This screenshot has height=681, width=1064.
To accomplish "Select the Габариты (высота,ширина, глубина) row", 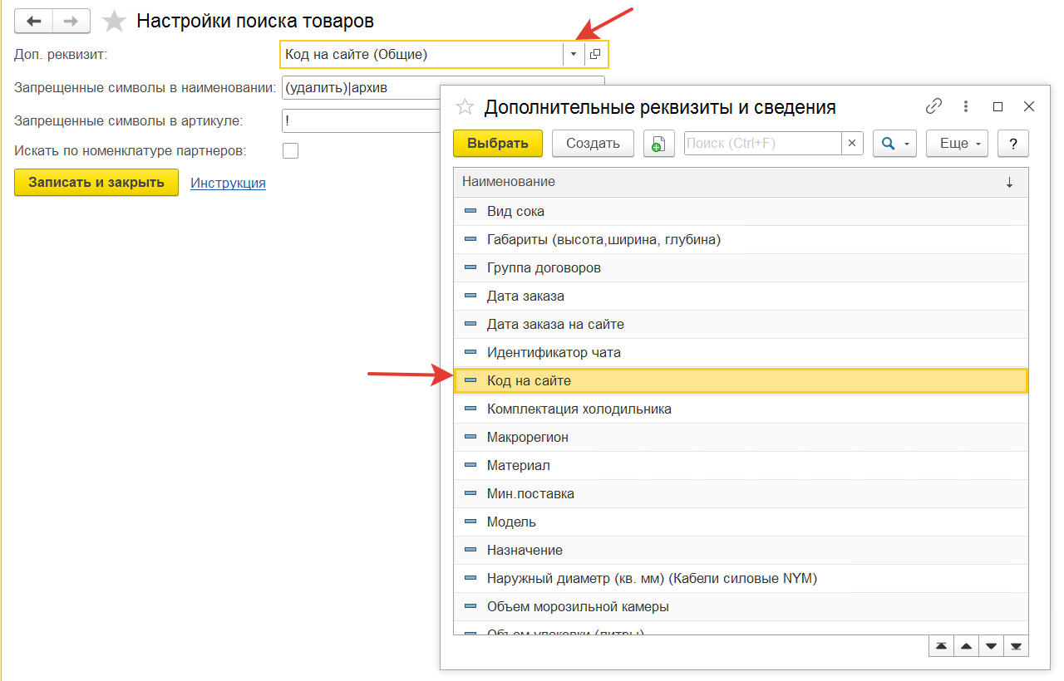I will click(x=741, y=239).
